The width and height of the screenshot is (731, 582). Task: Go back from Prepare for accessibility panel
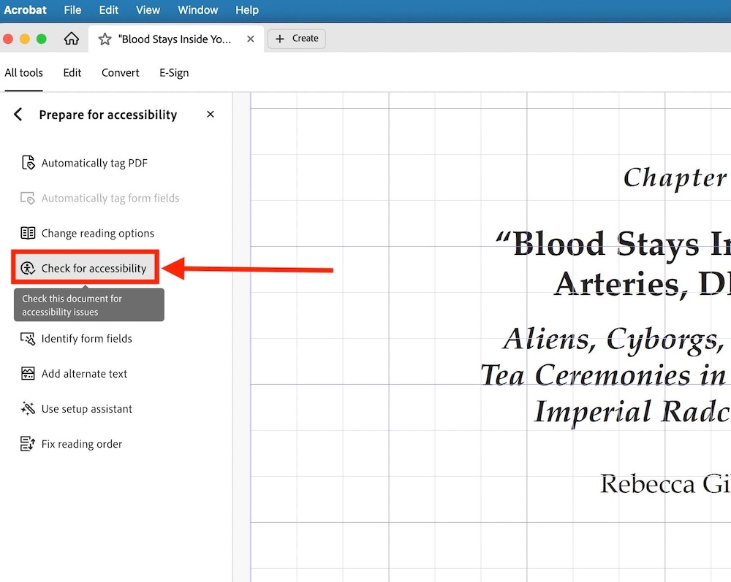(x=18, y=114)
